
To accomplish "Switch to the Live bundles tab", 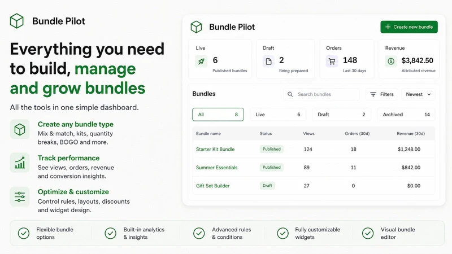I will coord(278,115).
